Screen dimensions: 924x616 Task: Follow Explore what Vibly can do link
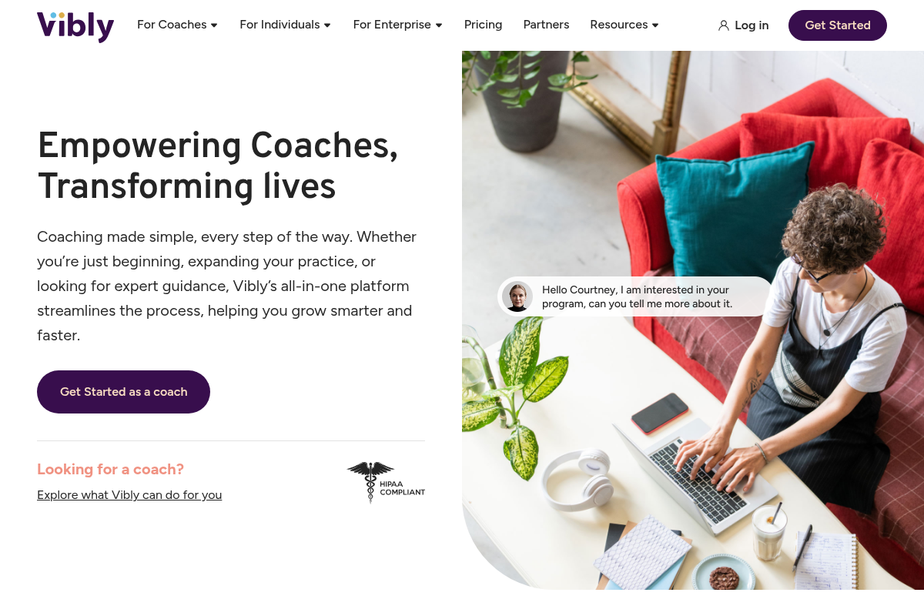129,495
